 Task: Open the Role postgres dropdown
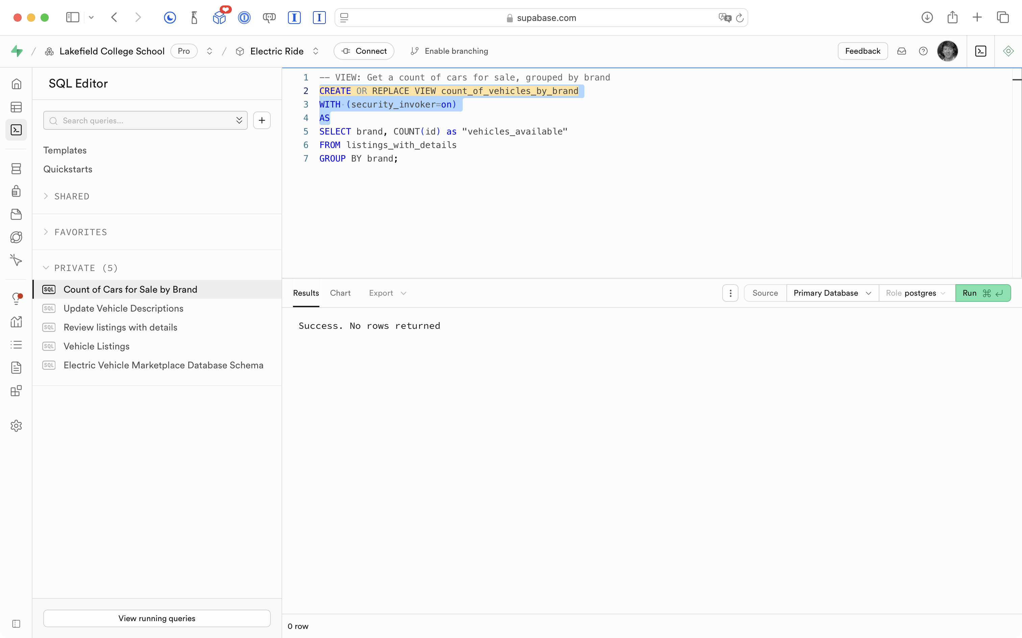coord(916,293)
